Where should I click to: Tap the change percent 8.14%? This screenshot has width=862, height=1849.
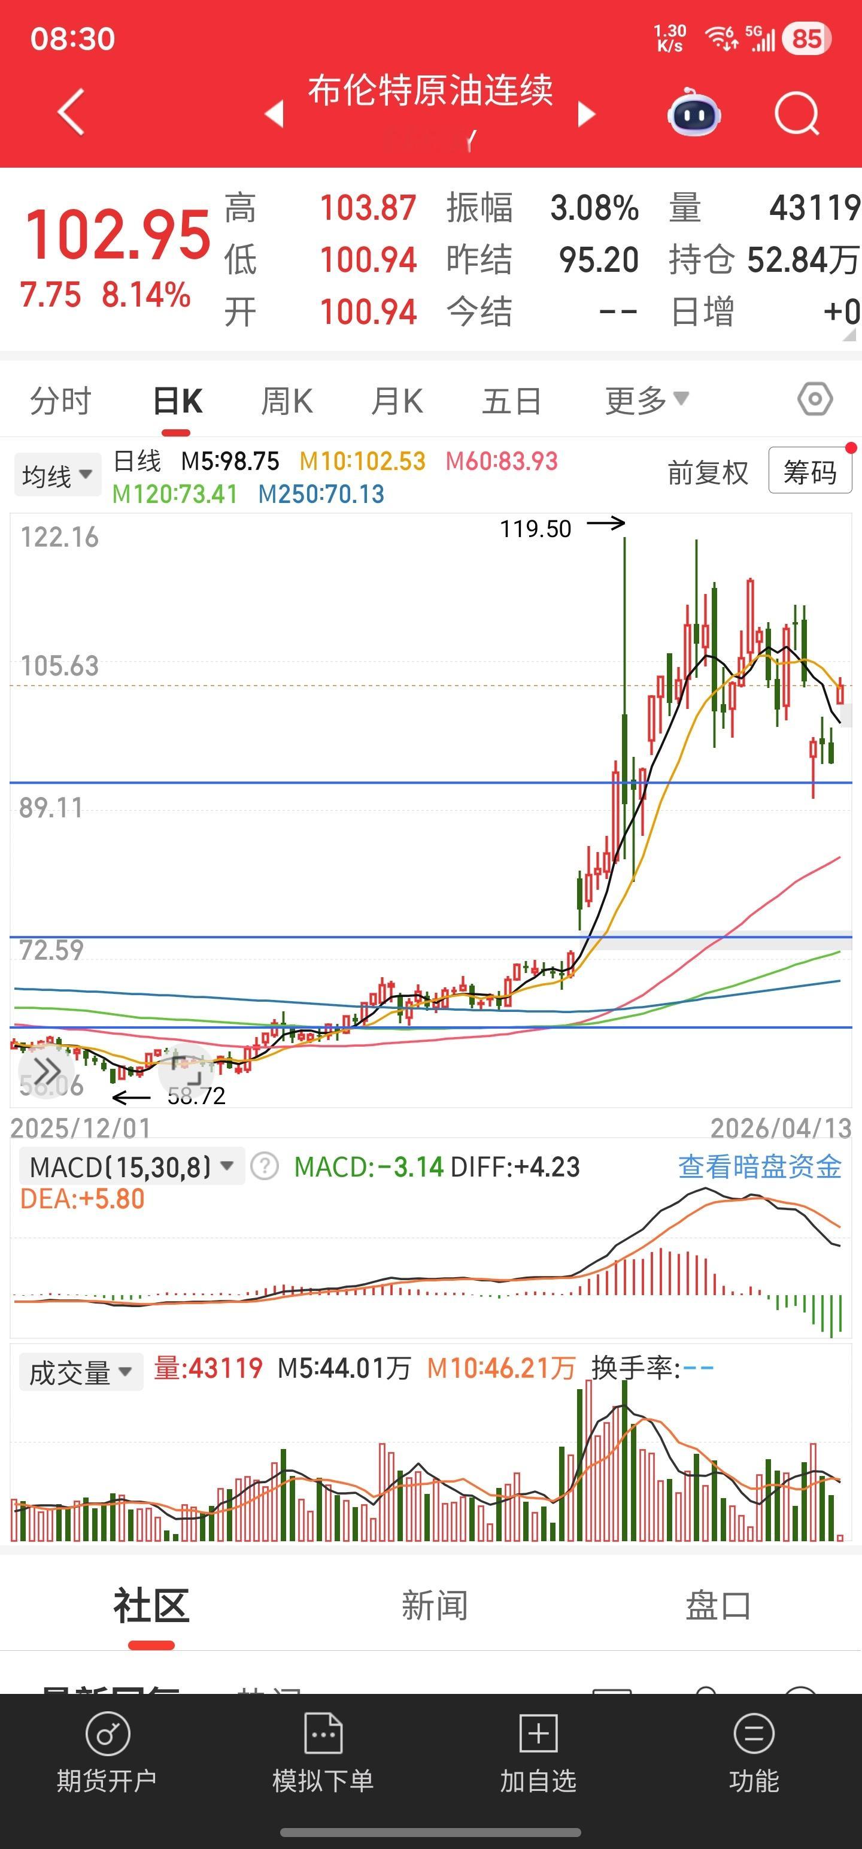(147, 295)
